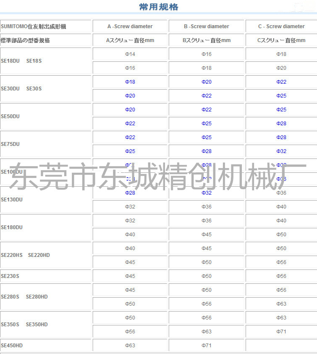Click the SE220HD model label
Viewport: 317px width, 354px height.
(39, 255)
